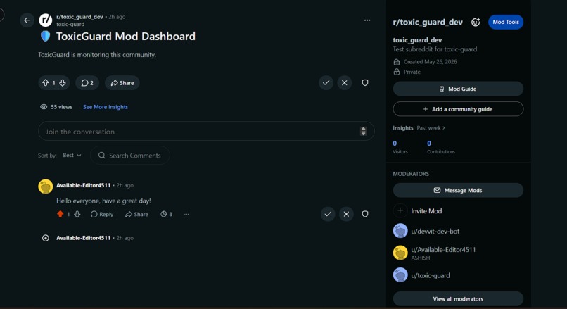Click View all moderators
Screen dimensions: 567x309
click(x=458, y=299)
